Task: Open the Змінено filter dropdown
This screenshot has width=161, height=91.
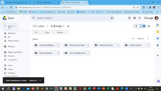Action: point(61,32)
